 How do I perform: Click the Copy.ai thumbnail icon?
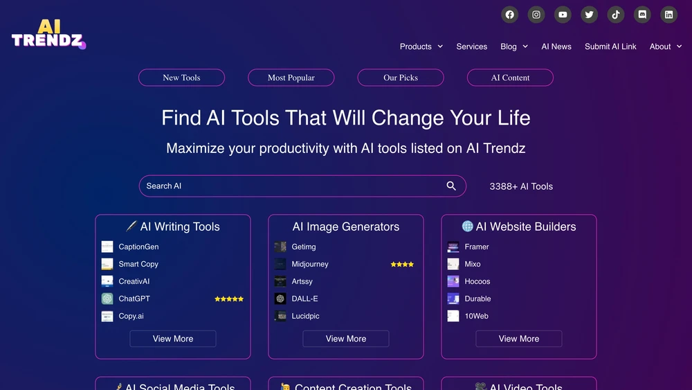point(107,316)
